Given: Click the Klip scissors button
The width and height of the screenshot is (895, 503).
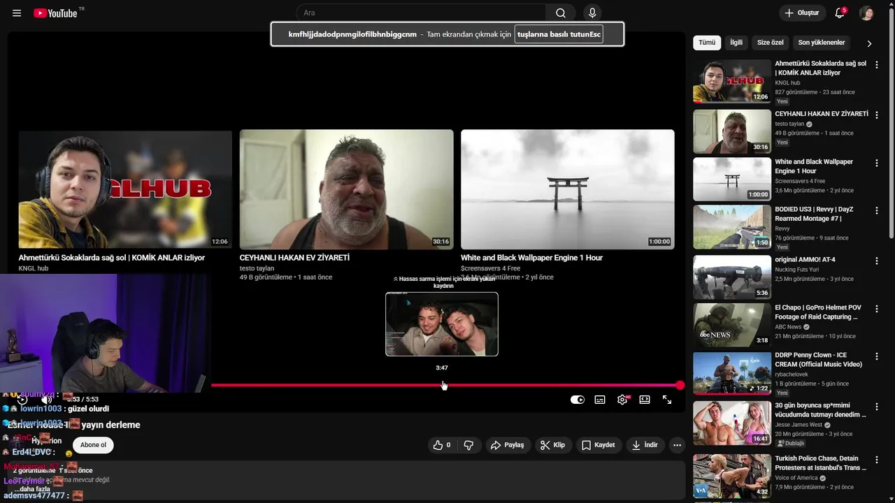Looking at the screenshot, I should click(553, 445).
